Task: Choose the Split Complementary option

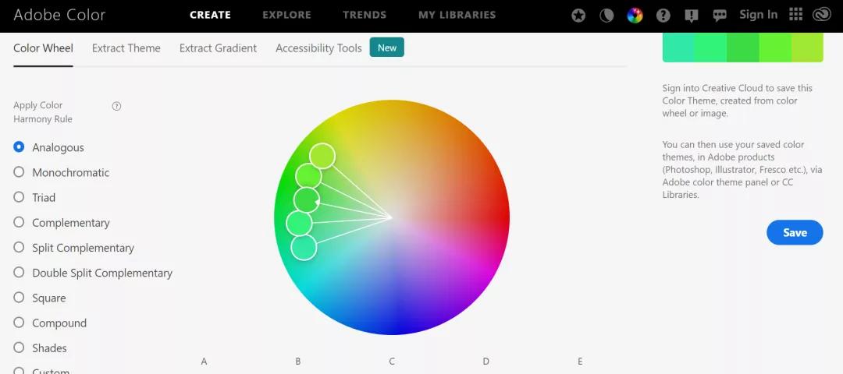Action: (19, 247)
